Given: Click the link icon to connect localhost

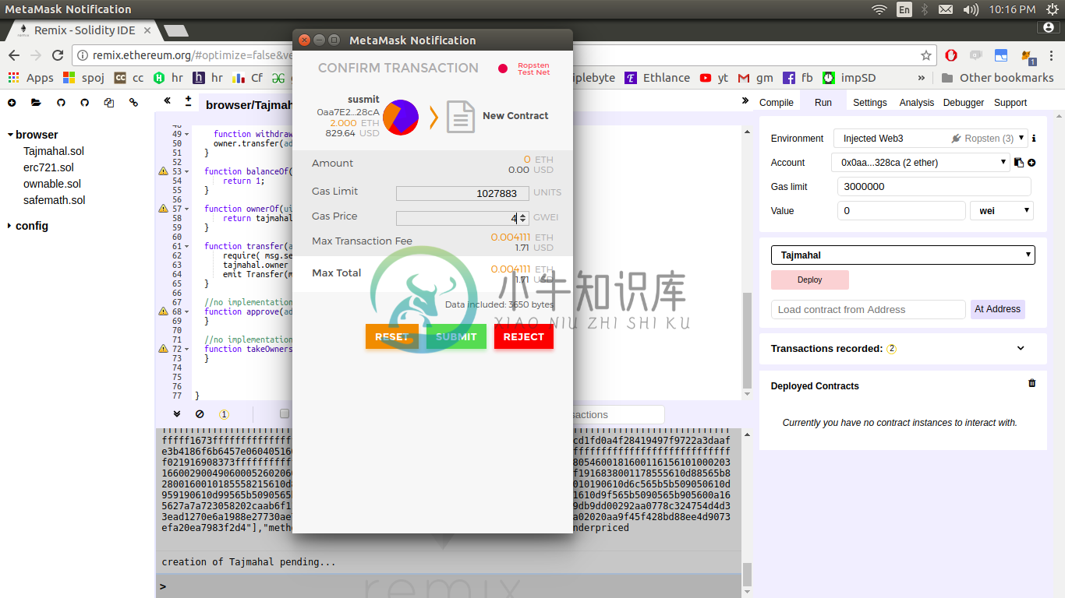Looking at the screenshot, I should [133, 103].
